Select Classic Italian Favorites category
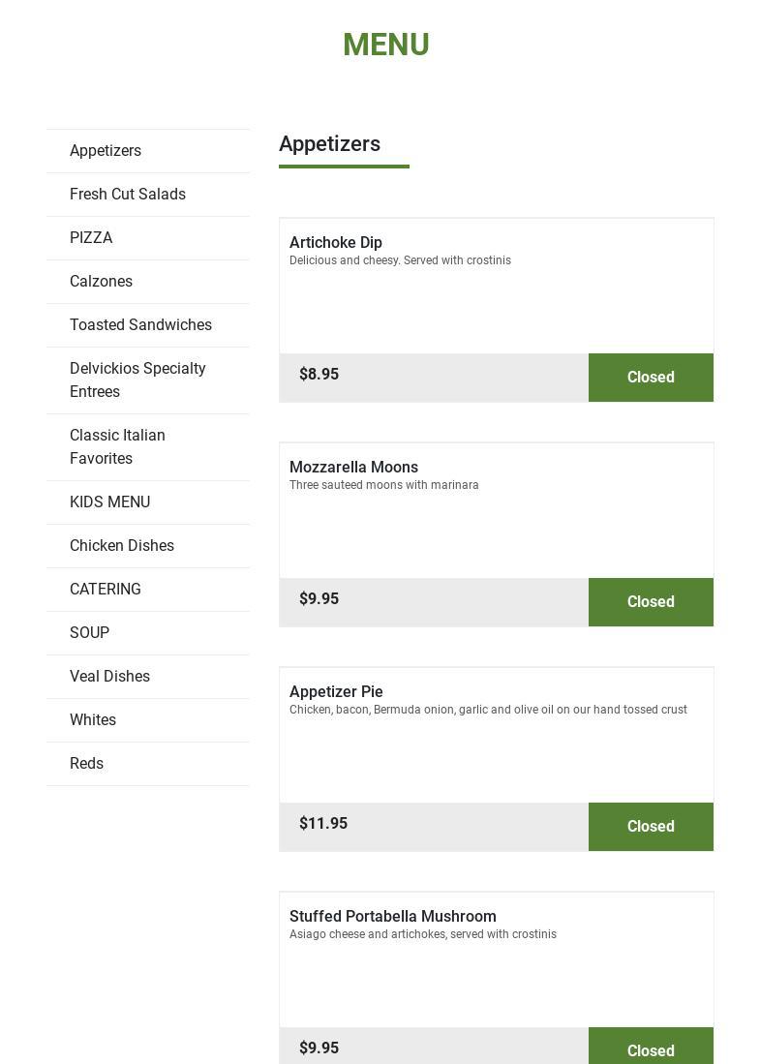Image resolution: width=760 pixels, height=1064 pixels. click(117, 447)
